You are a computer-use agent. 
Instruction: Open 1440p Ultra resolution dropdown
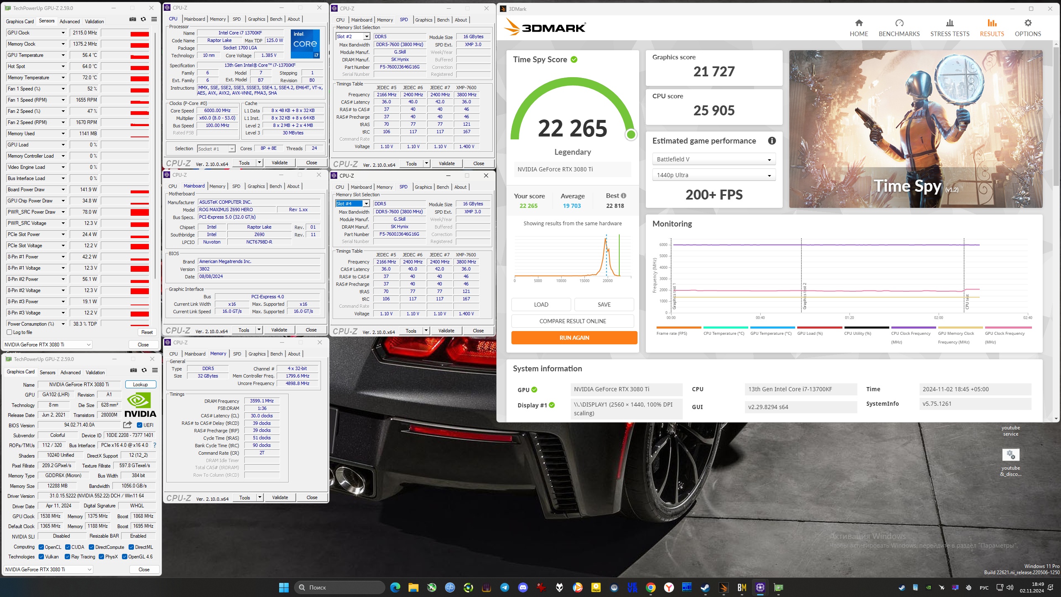pyautogui.click(x=714, y=175)
